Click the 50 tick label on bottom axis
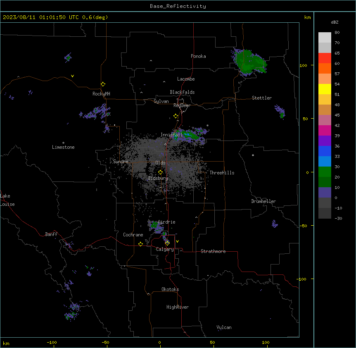Screen dimensions: 356x348 click(212, 342)
